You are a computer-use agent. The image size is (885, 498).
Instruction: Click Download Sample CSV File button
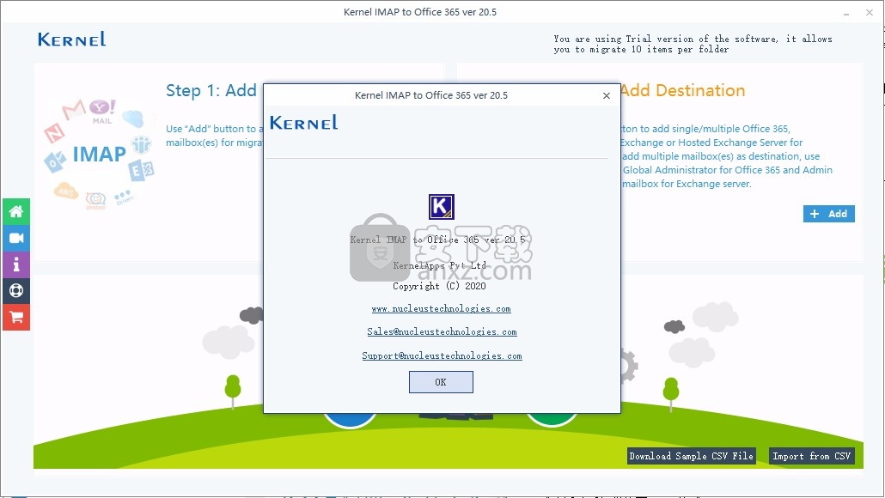692,456
